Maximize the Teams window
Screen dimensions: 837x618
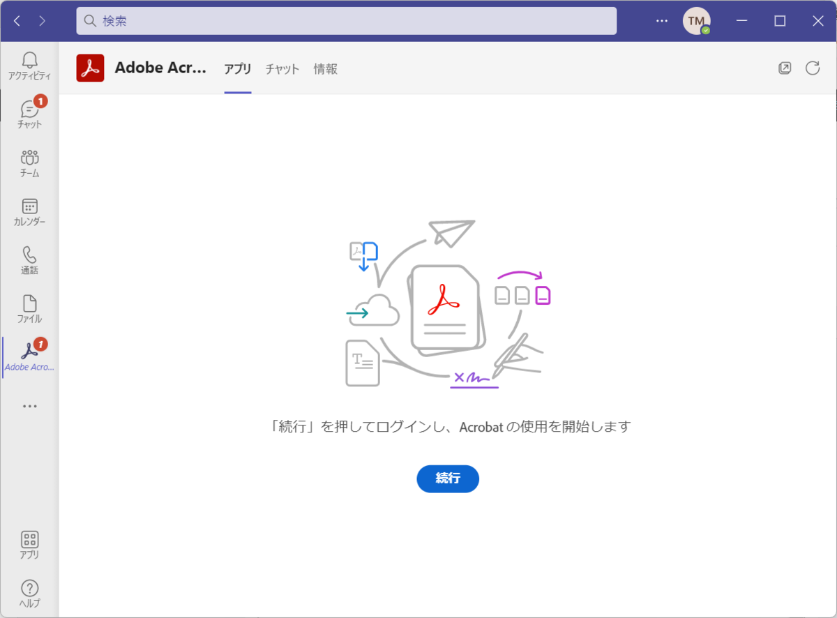click(x=780, y=21)
